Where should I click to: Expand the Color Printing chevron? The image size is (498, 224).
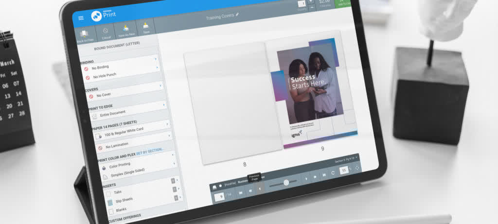(x=173, y=155)
